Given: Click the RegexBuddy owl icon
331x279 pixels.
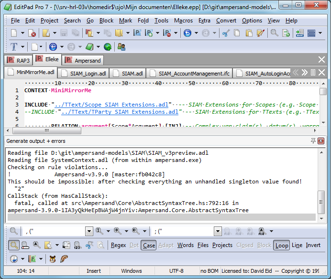Looking at the screenshot, I should click(x=53, y=259).
